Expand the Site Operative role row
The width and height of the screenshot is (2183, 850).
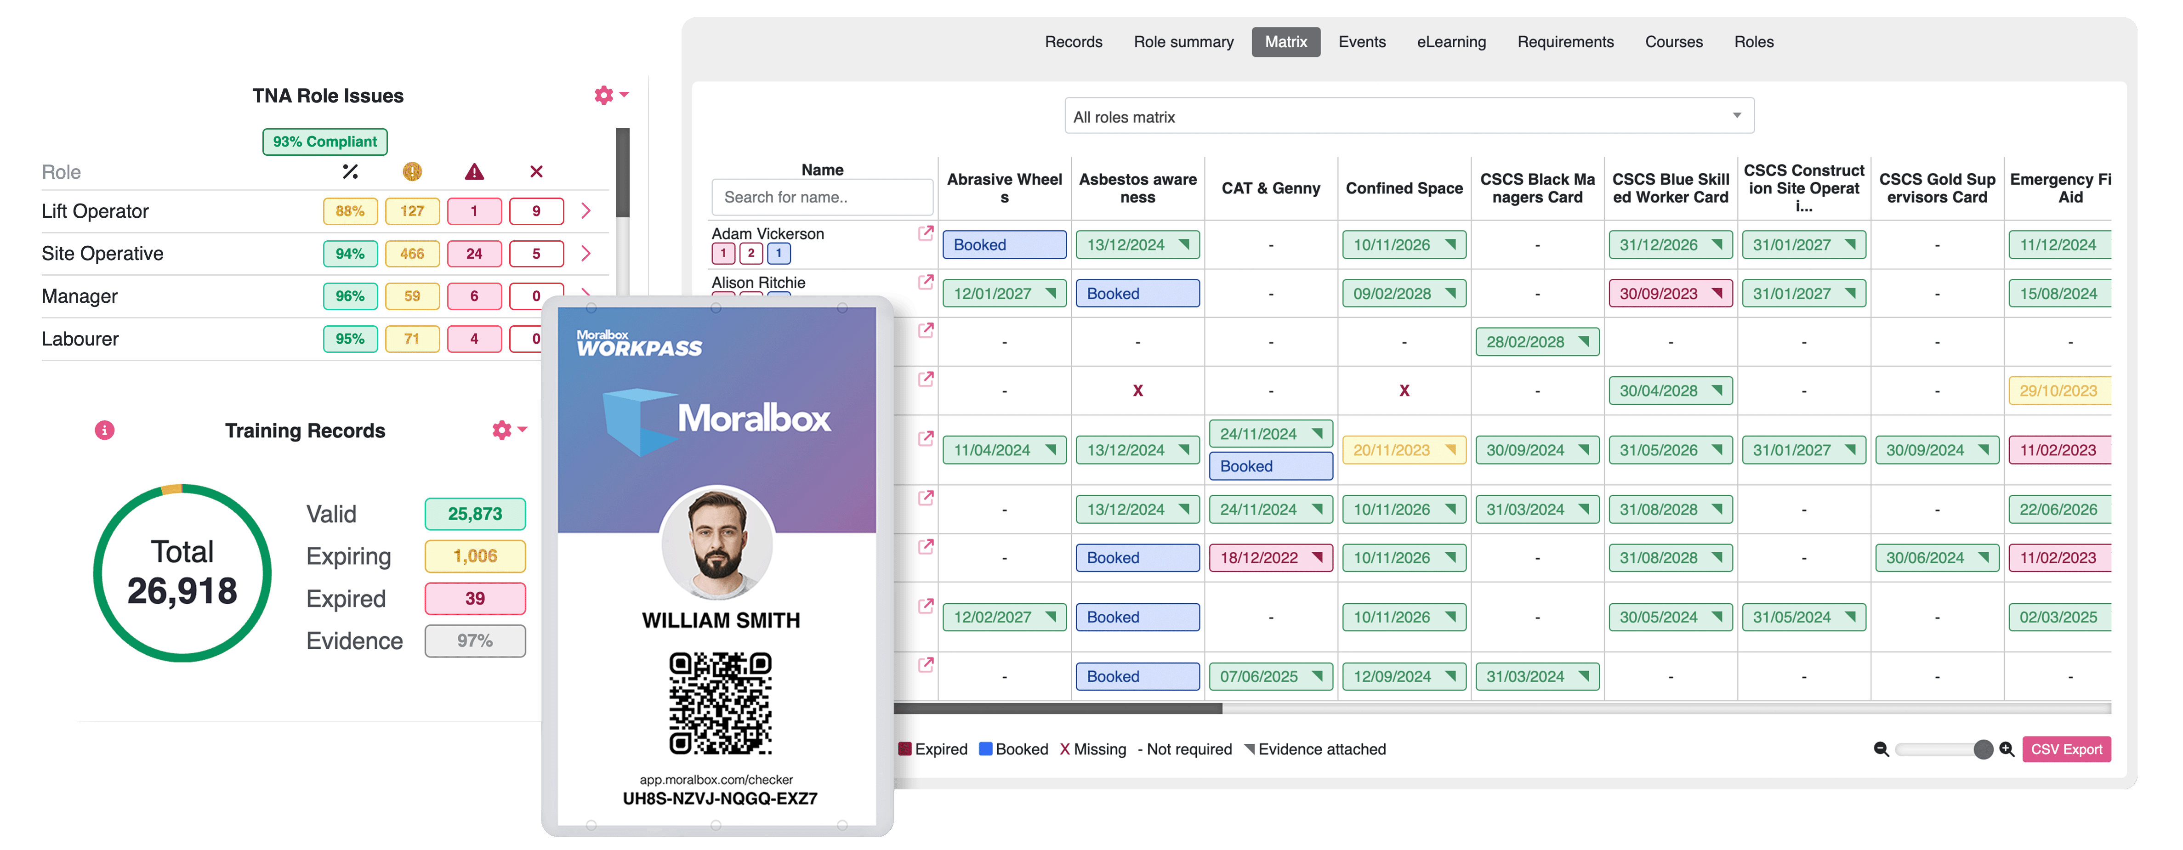click(586, 253)
